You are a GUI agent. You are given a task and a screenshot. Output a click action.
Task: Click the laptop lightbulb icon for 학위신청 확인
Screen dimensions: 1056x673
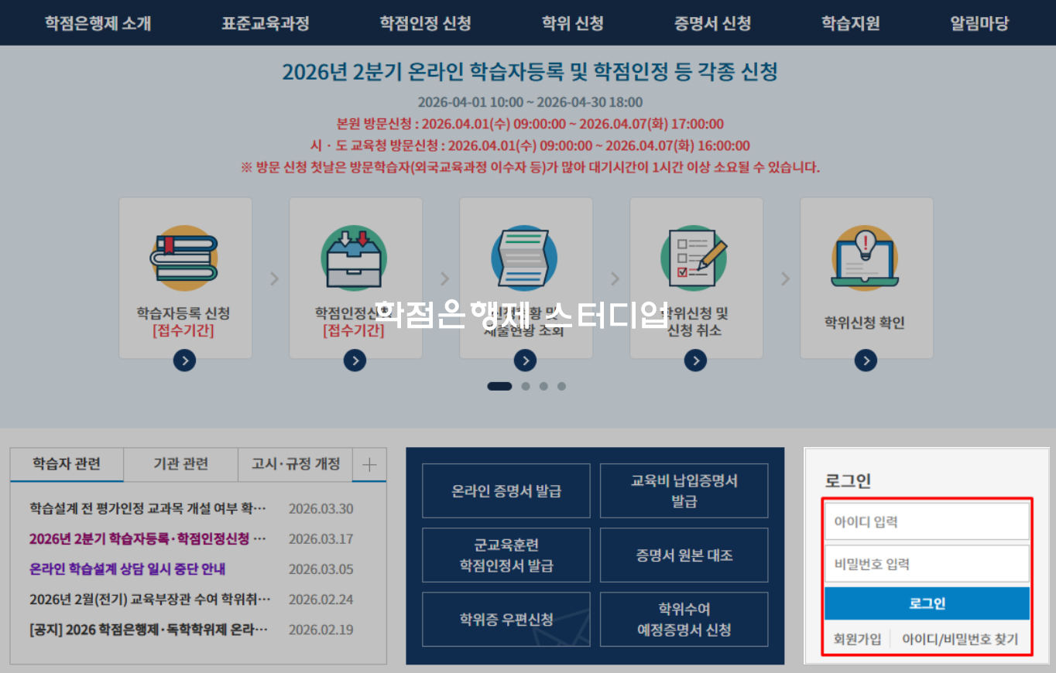[x=866, y=258]
